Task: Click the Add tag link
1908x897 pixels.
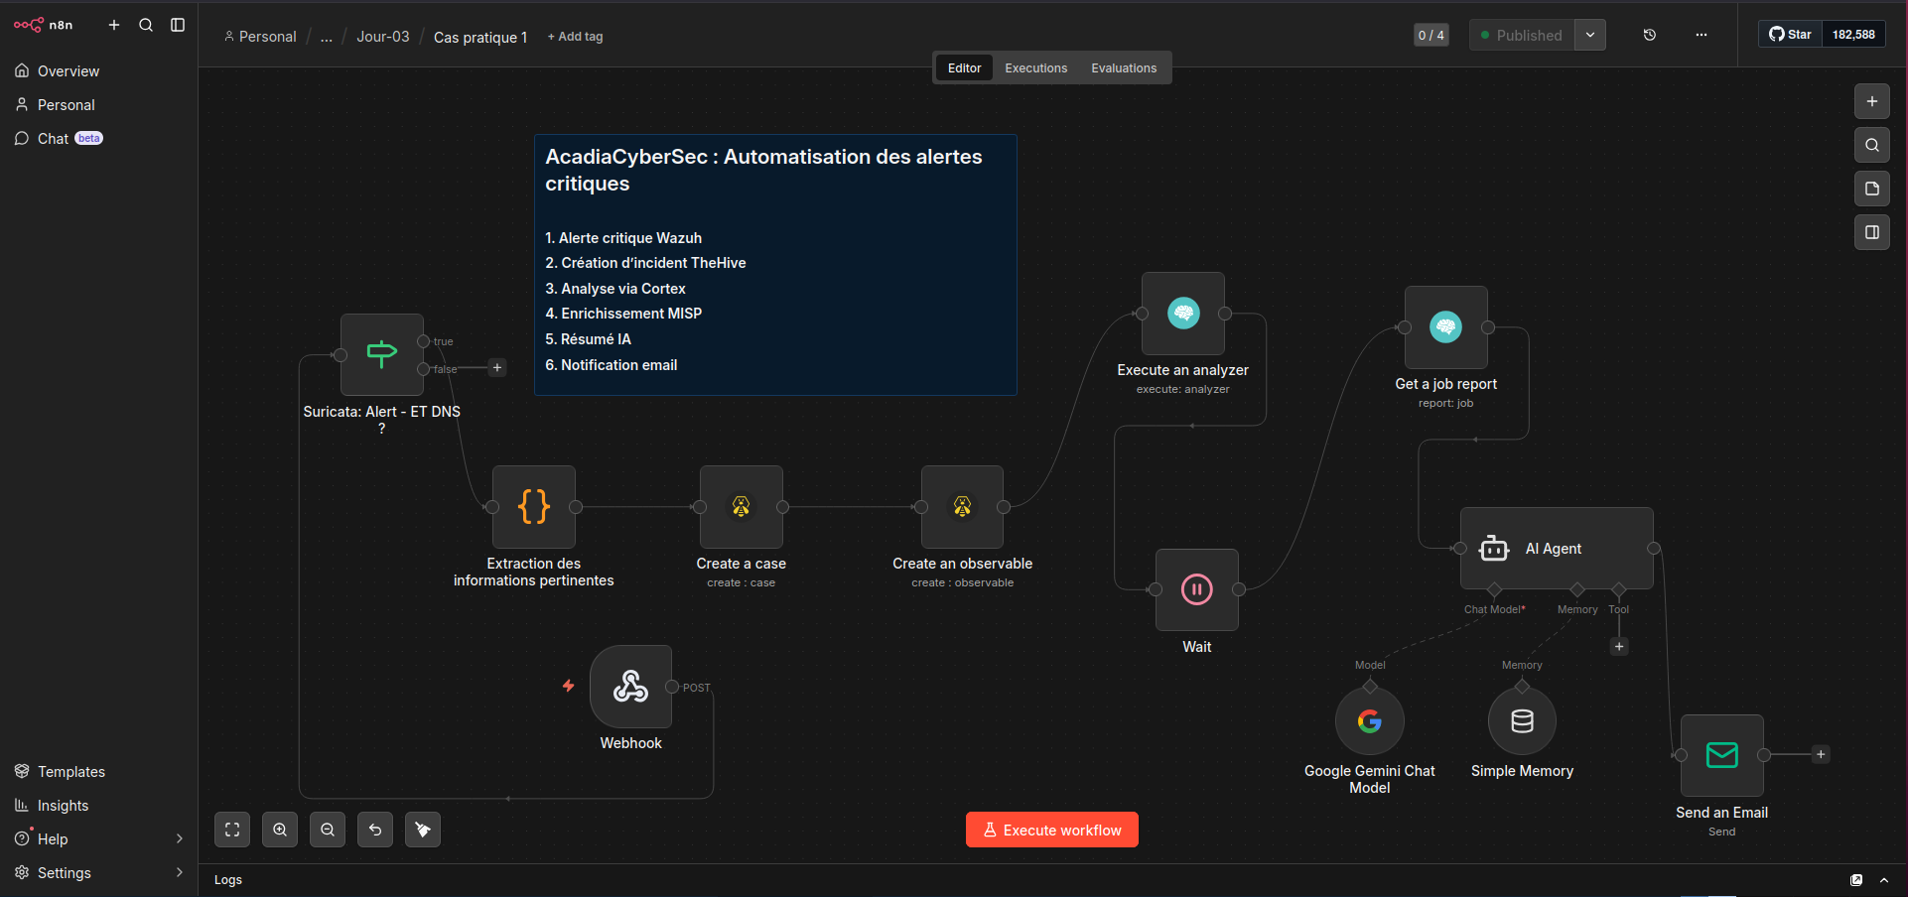Action: pos(576,37)
